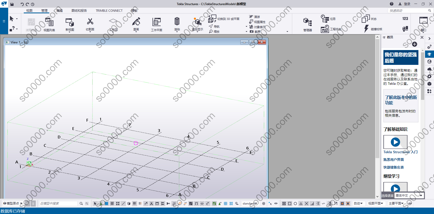This screenshot has width=434, height=214.
Task: Click the cloud icon in side pane
Action: click(x=429, y=69)
